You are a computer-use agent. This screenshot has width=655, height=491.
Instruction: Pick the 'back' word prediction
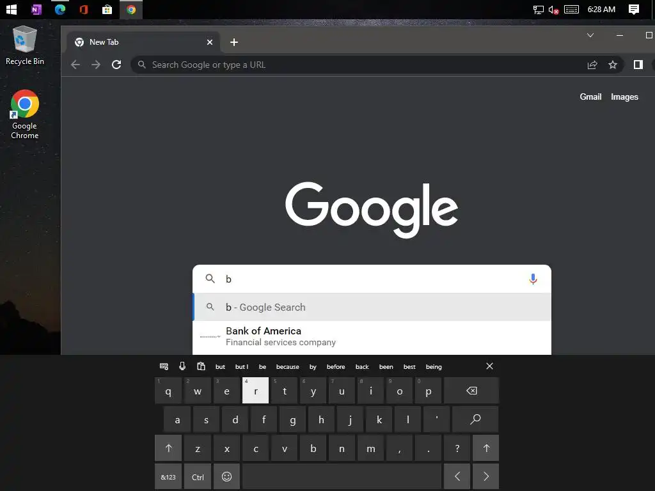point(362,367)
